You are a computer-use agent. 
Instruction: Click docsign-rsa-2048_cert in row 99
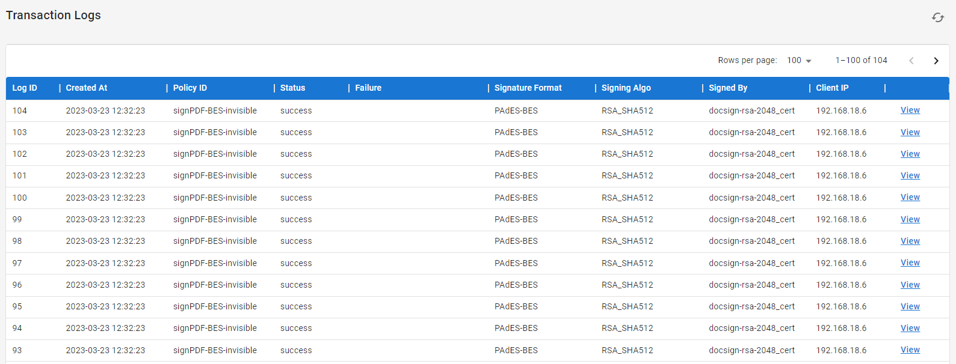[x=752, y=219]
